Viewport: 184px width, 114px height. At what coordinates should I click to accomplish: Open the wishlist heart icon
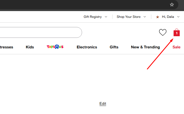[163, 32]
